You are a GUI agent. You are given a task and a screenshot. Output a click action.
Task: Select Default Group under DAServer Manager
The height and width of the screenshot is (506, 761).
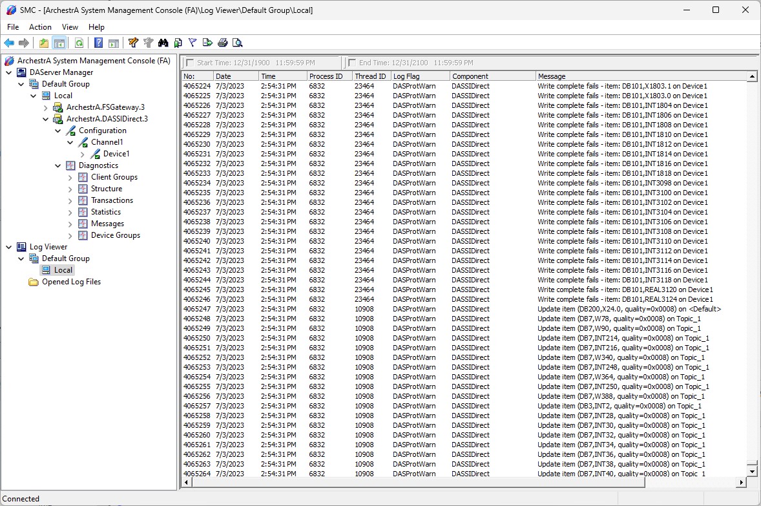tap(65, 84)
